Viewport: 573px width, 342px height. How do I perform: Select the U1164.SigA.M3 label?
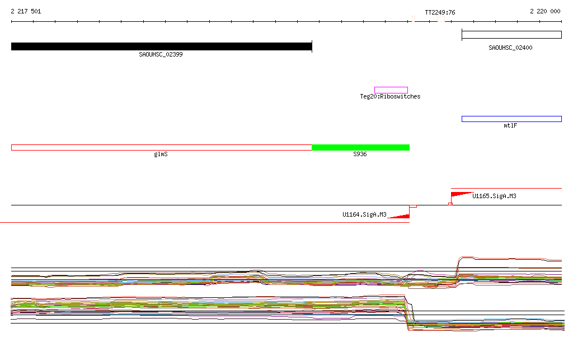click(364, 214)
